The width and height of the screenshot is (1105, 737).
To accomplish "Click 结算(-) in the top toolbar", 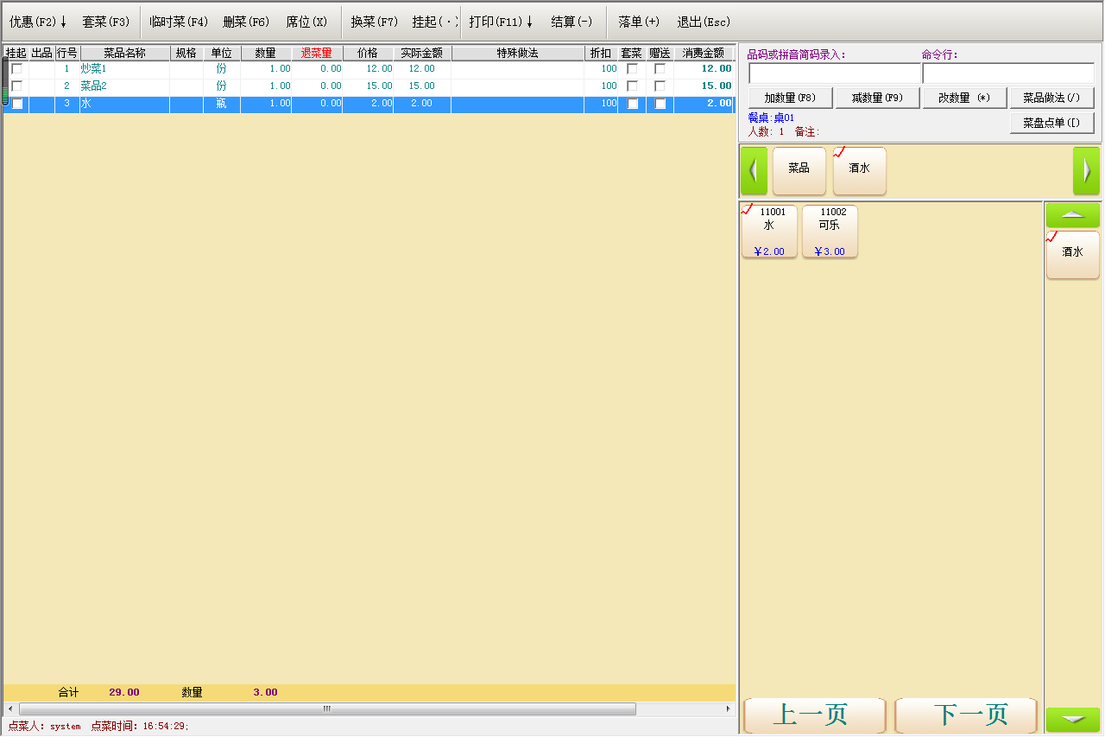I will tap(571, 22).
